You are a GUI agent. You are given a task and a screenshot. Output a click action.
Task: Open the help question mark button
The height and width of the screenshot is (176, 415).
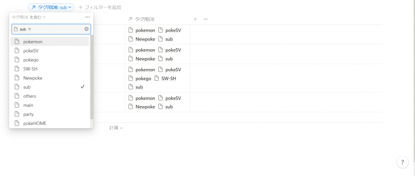402,162
